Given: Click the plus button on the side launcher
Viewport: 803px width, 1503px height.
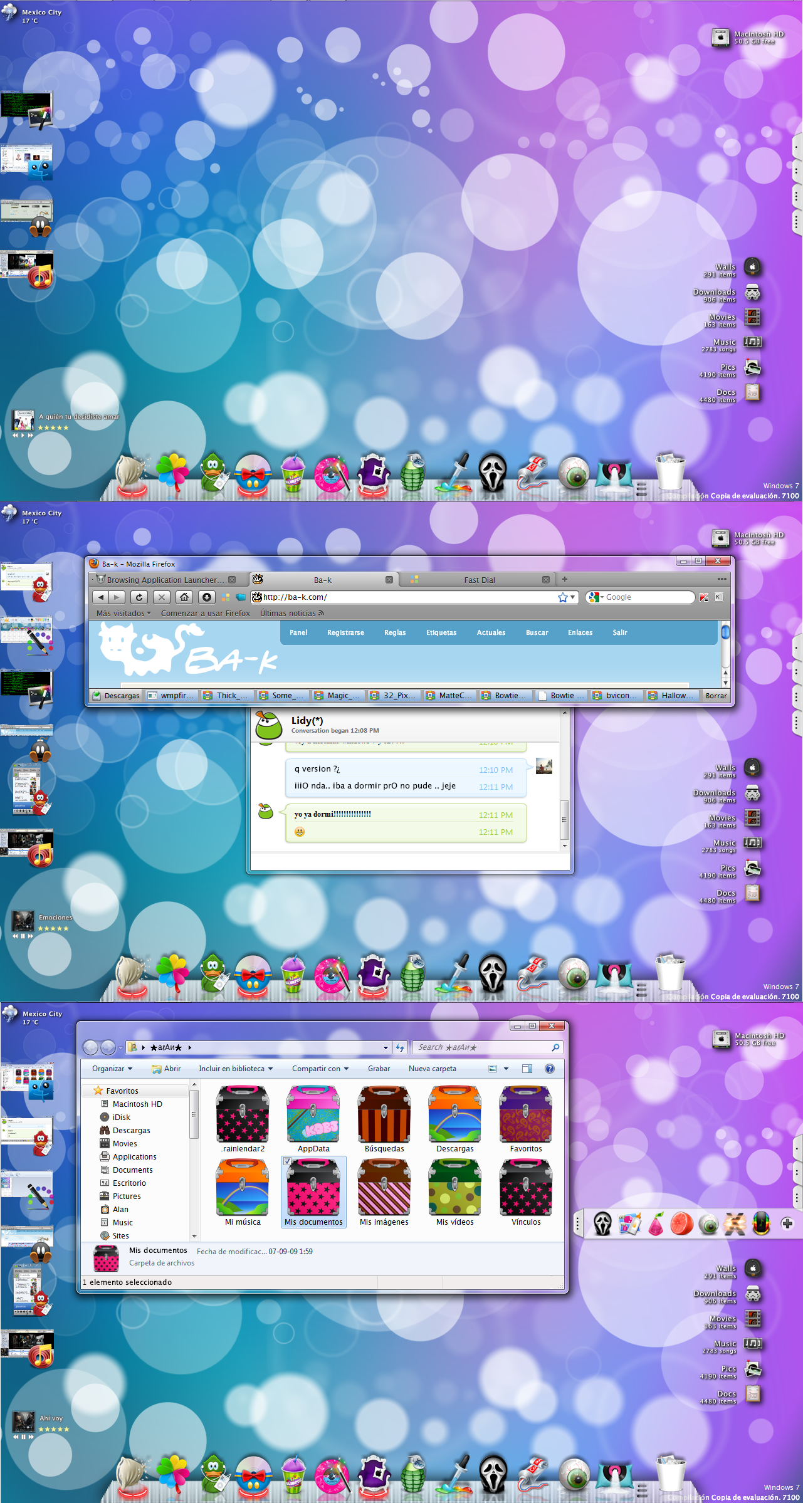Looking at the screenshot, I should click(x=787, y=1223).
